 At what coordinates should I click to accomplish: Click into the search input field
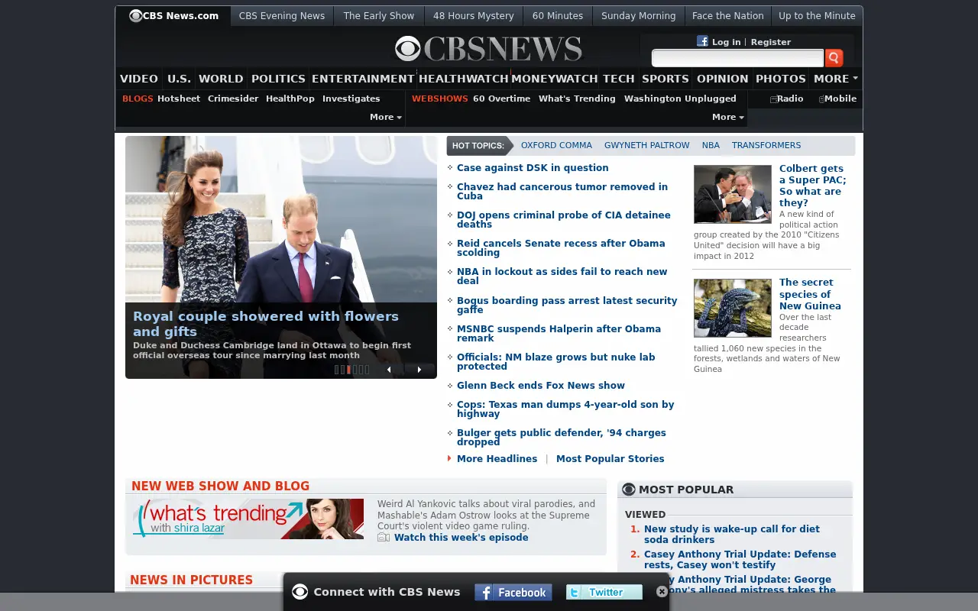pos(737,58)
